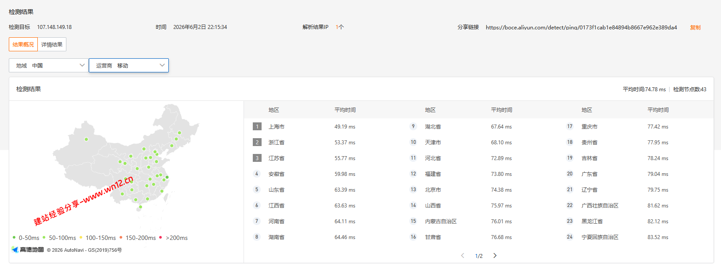Click the 50-100ms legend dot

44,237
